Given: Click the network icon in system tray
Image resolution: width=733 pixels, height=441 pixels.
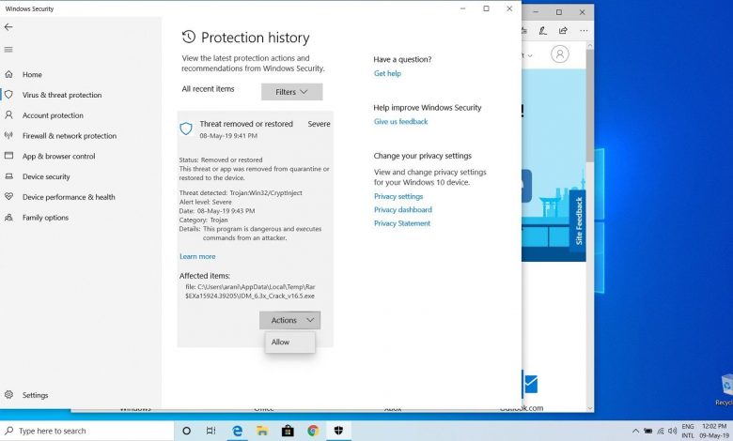Looking at the screenshot, I should 660,431.
